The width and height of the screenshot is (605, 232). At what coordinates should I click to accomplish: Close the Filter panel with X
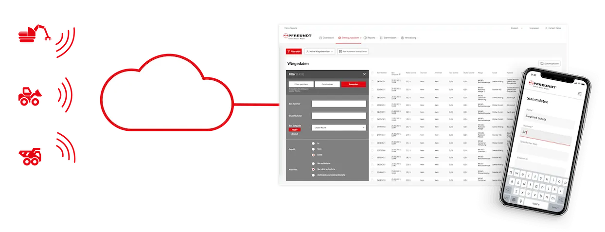click(364, 74)
